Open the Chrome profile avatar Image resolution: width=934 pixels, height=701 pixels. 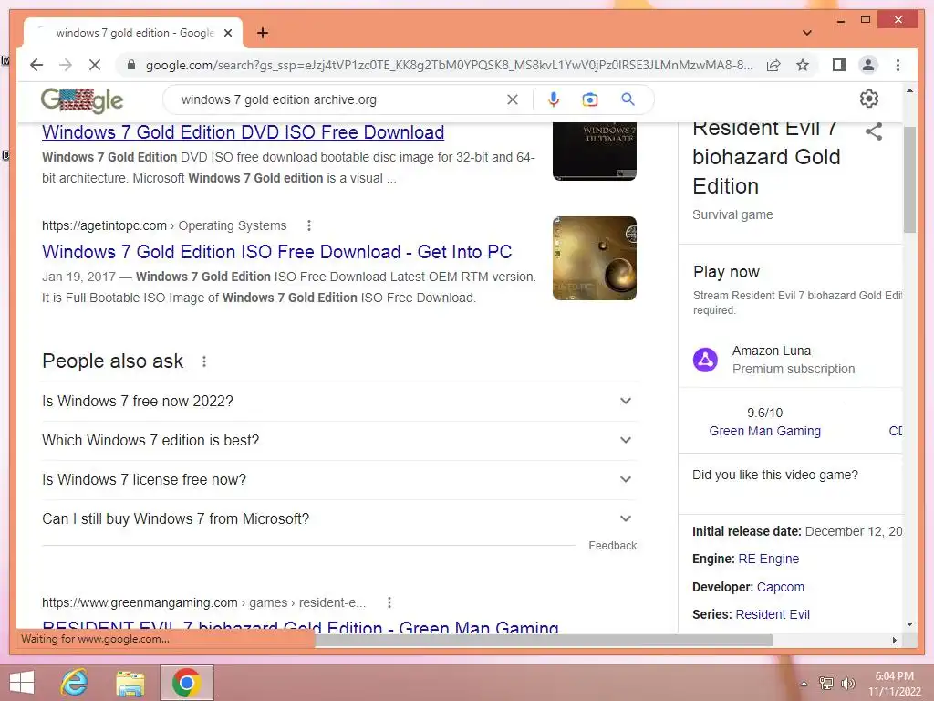pyautogui.click(x=868, y=65)
